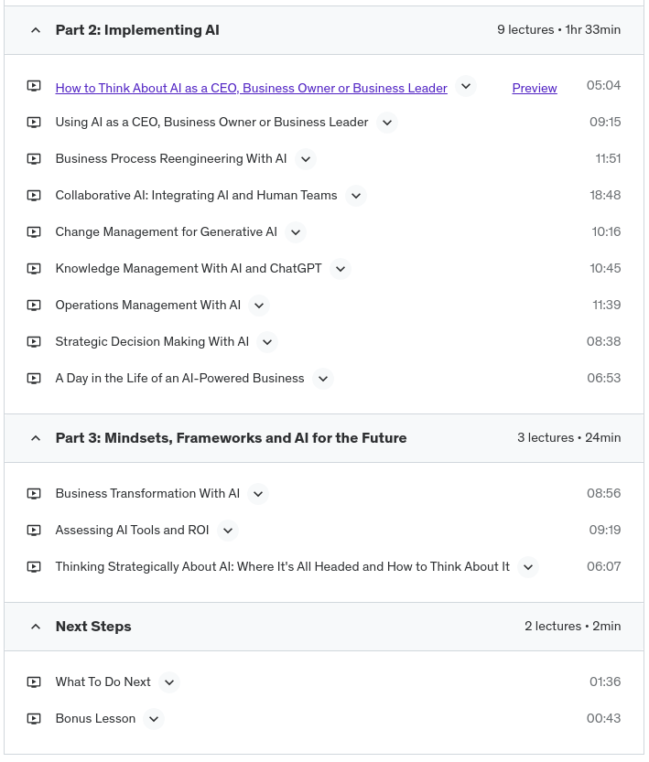
Task: Expand the What To Do Next chevron
Action: coord(168,682)
